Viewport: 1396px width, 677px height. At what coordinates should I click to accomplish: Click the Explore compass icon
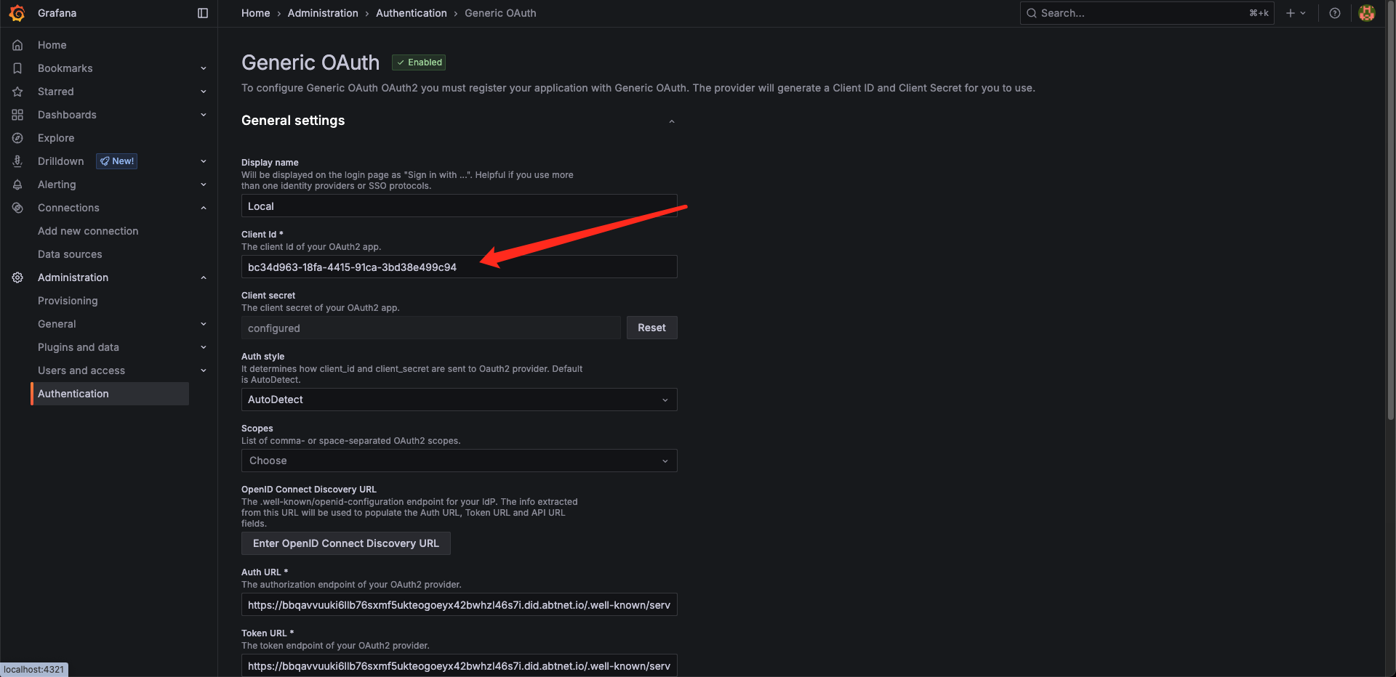click(x=17, y=138)
